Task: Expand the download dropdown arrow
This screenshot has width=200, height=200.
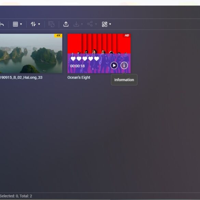Action: [82, 24]
